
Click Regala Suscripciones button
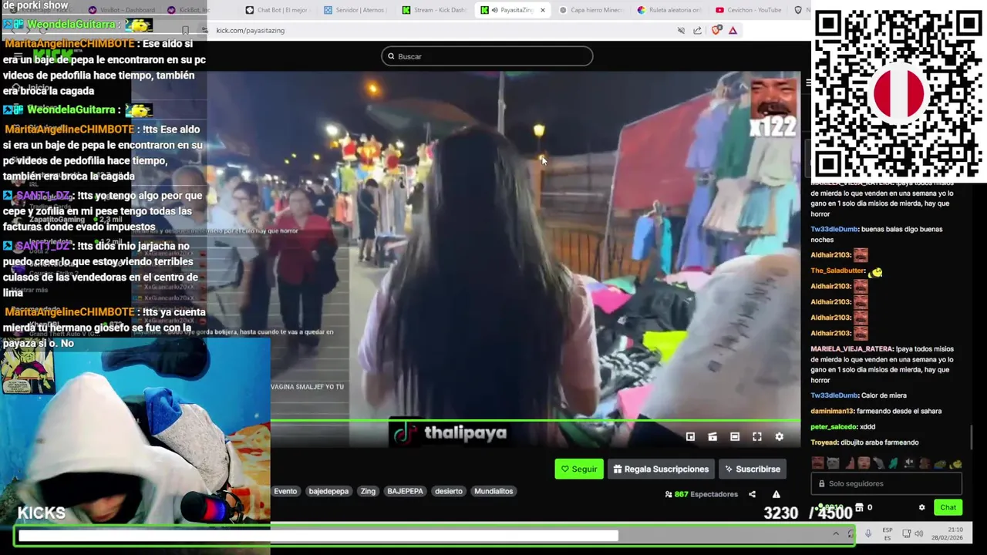click(661, 469)
